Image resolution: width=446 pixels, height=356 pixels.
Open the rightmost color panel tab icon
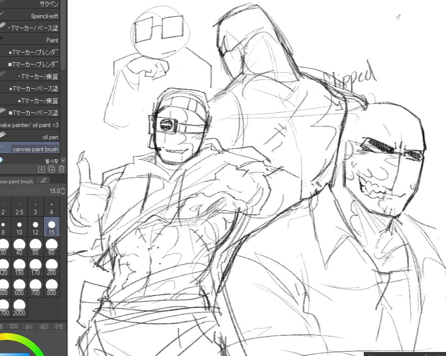(59, 326)
